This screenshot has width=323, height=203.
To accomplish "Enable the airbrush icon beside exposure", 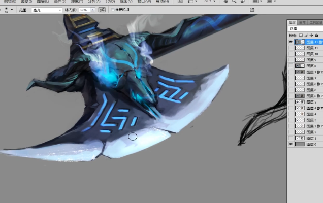I will pyautogui.click(x=102, y=10).
